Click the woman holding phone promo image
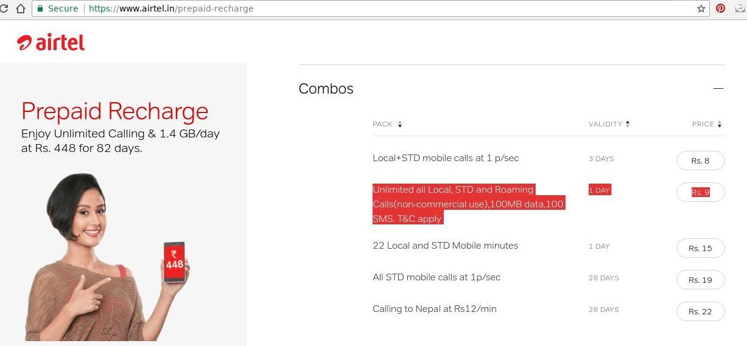Image resolution: width=747 pixels, height=346 pixels. click(x=107, y=257)
